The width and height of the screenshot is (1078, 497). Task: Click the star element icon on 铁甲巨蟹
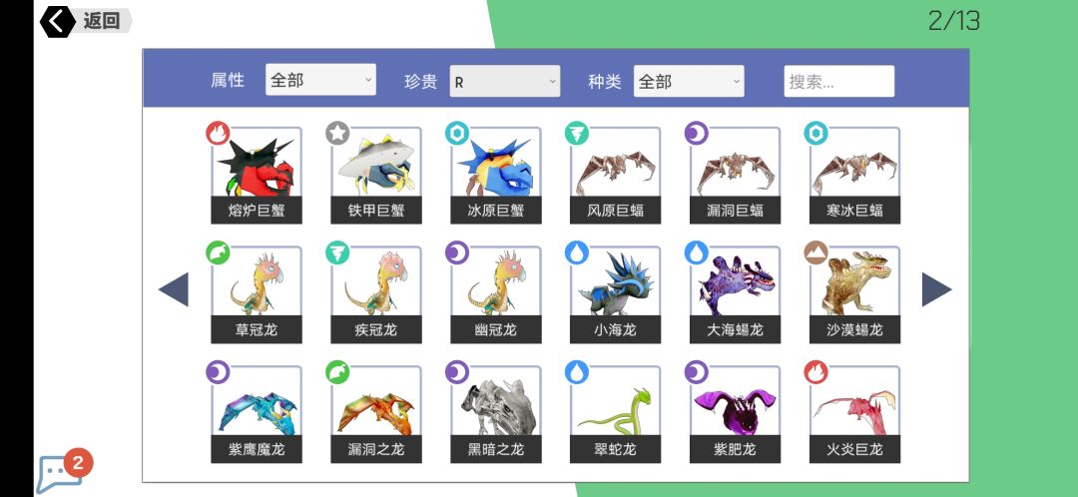click(337, 133)
